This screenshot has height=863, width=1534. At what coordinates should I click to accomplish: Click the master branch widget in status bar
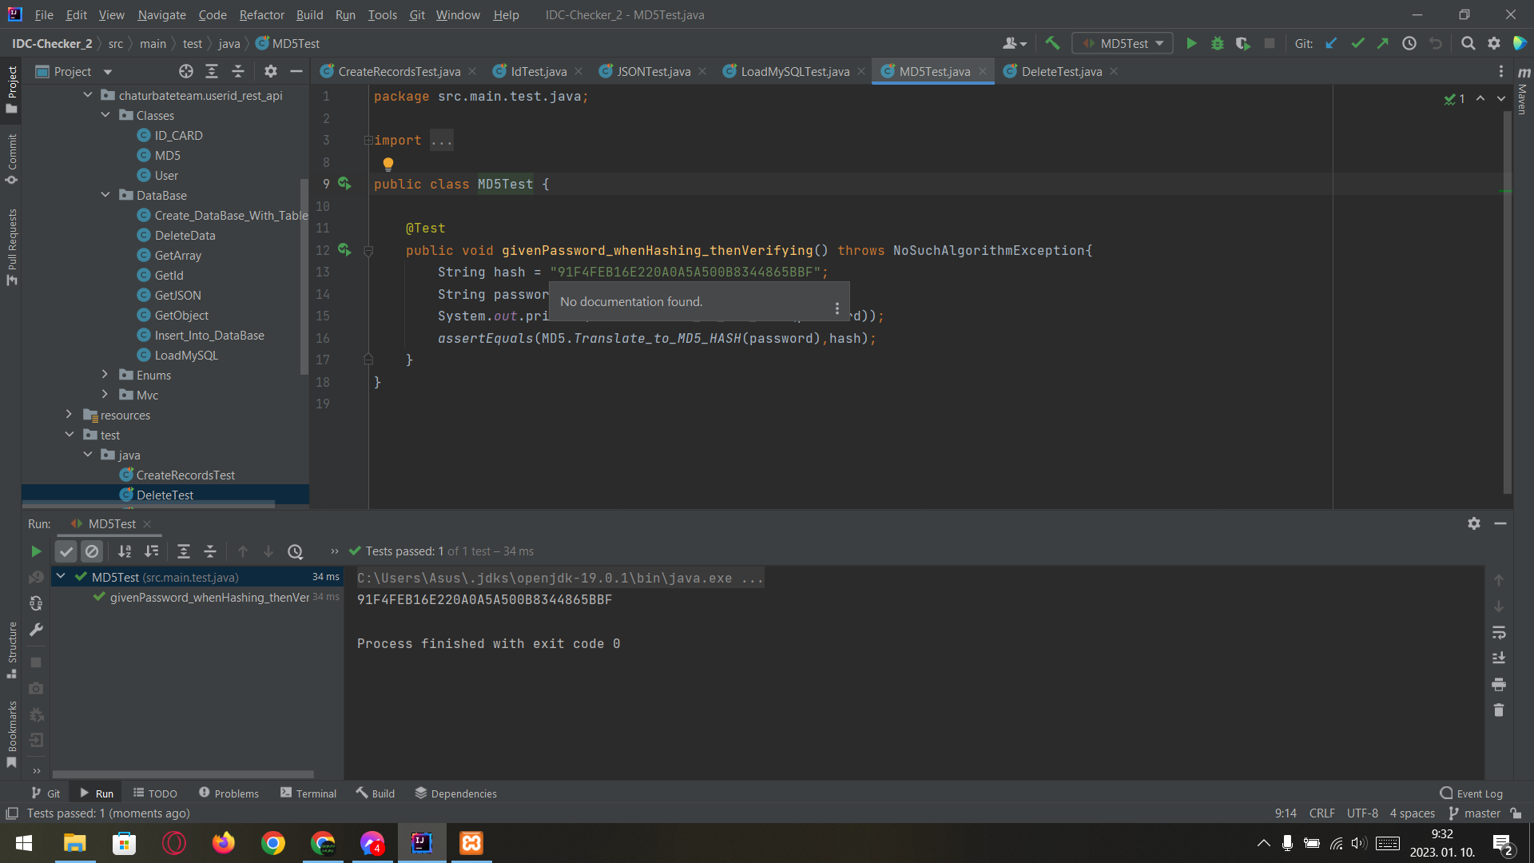click(x=1475, y=813)
